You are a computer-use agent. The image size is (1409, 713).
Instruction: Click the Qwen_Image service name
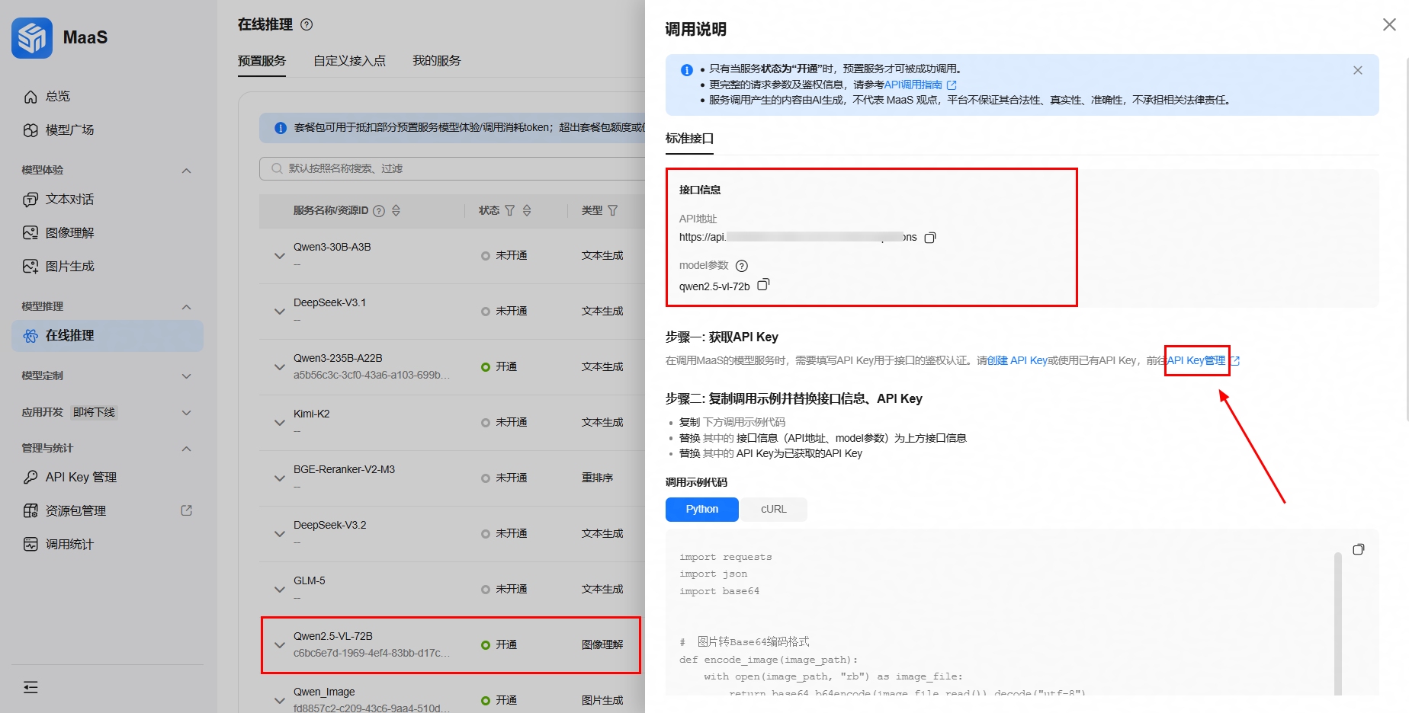pos(324,692)
